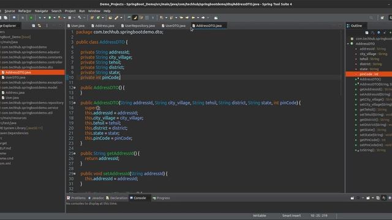Click the Smart Insert status bar entry
The image size is (392, 220).
pos(292,216)
